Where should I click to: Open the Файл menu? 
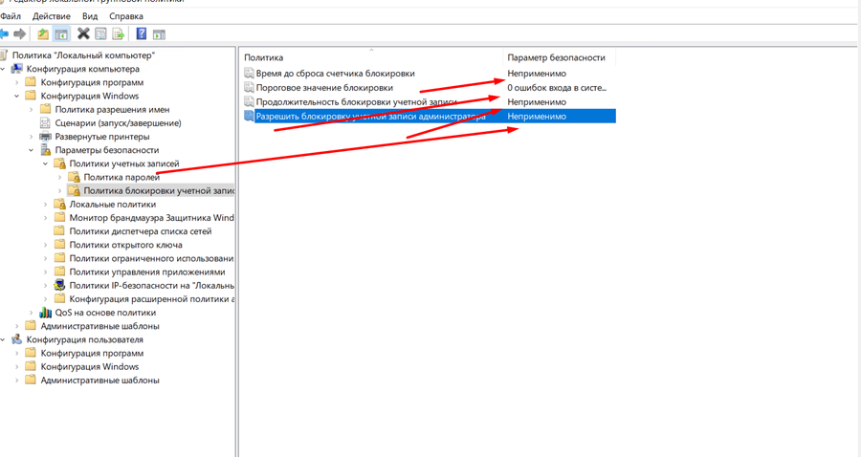[x=11, y=16]
